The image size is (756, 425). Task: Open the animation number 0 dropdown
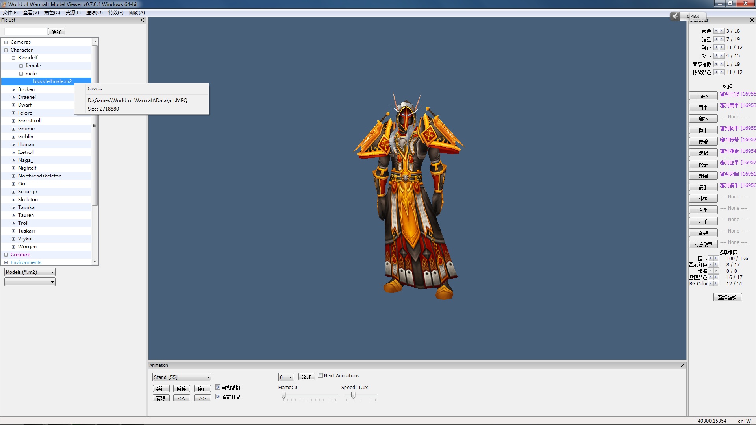[x=286, y=377]
